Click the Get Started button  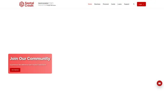point(15,70)
